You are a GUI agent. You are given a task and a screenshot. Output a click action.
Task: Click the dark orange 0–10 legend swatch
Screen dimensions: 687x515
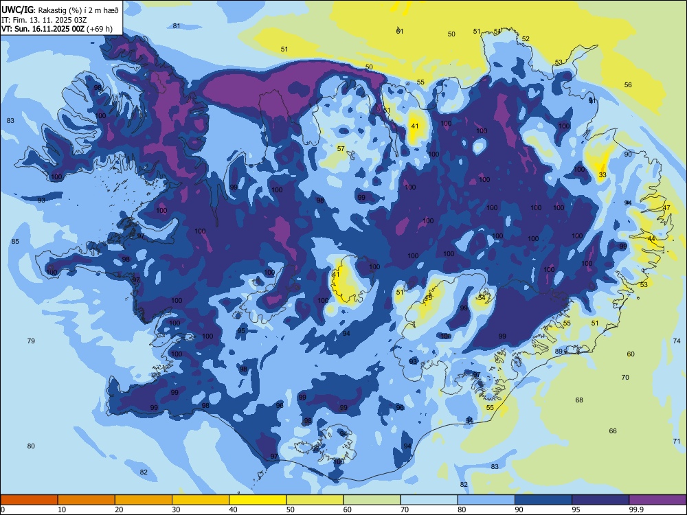click(29, 500)
